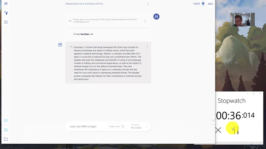Start a new chat with the plus bubble icon
This screenshot has height=149, width=266.
point(6,120)
